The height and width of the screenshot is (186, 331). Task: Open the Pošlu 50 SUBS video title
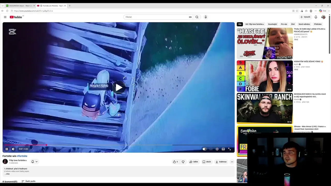[x=310, y=30]
